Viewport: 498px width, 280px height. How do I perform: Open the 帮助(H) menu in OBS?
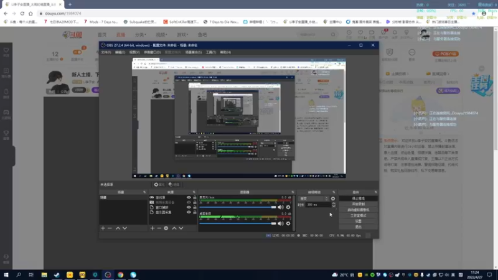pyautogui.click(x=225, y=52)
